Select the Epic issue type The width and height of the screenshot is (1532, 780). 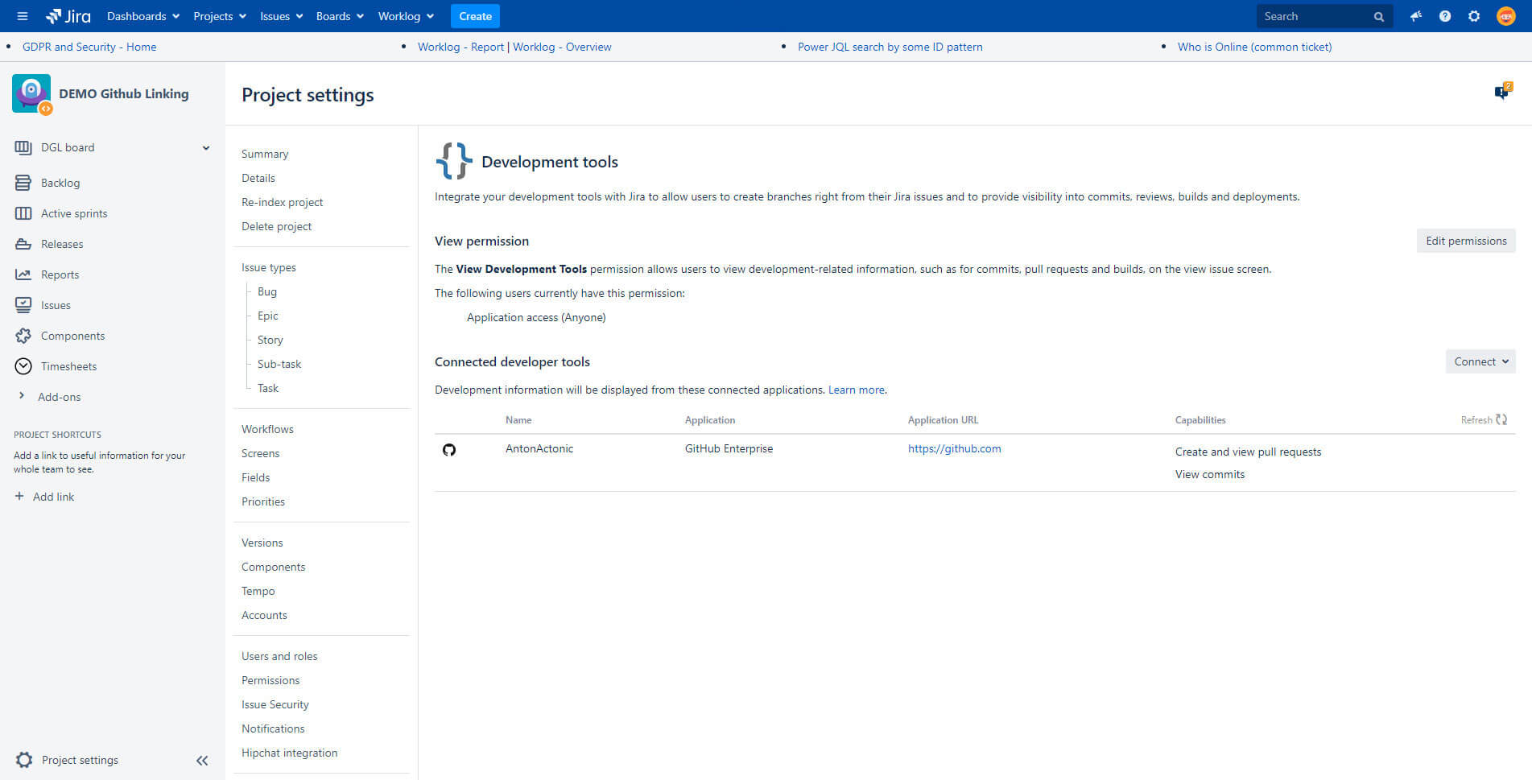coord(268,316)
